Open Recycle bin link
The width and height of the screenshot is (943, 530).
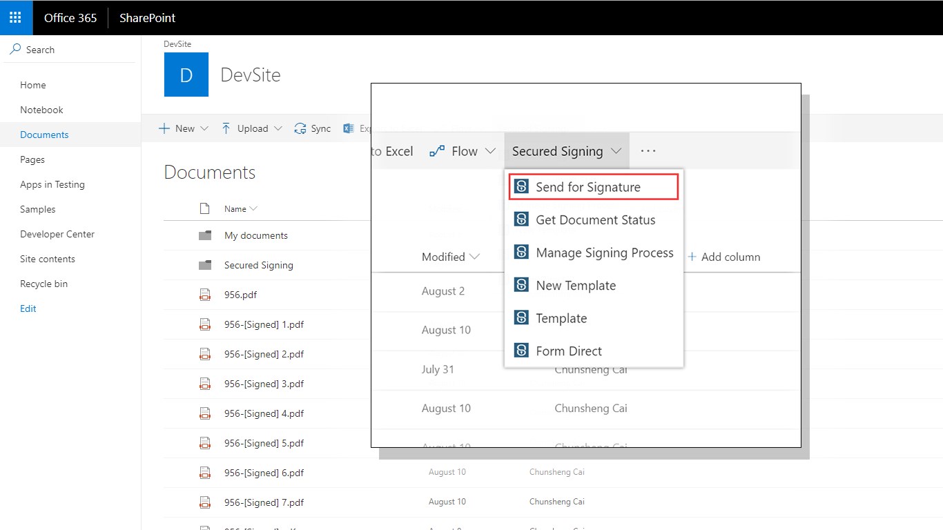[x=43, y=284]
